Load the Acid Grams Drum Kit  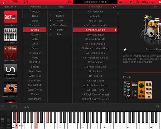point(95,25)
